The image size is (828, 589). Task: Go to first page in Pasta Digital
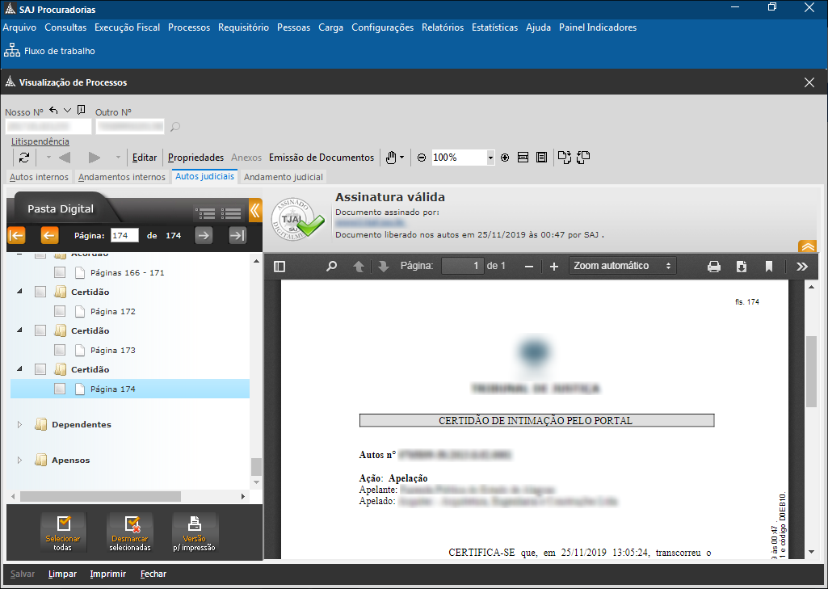coord(16,235)
